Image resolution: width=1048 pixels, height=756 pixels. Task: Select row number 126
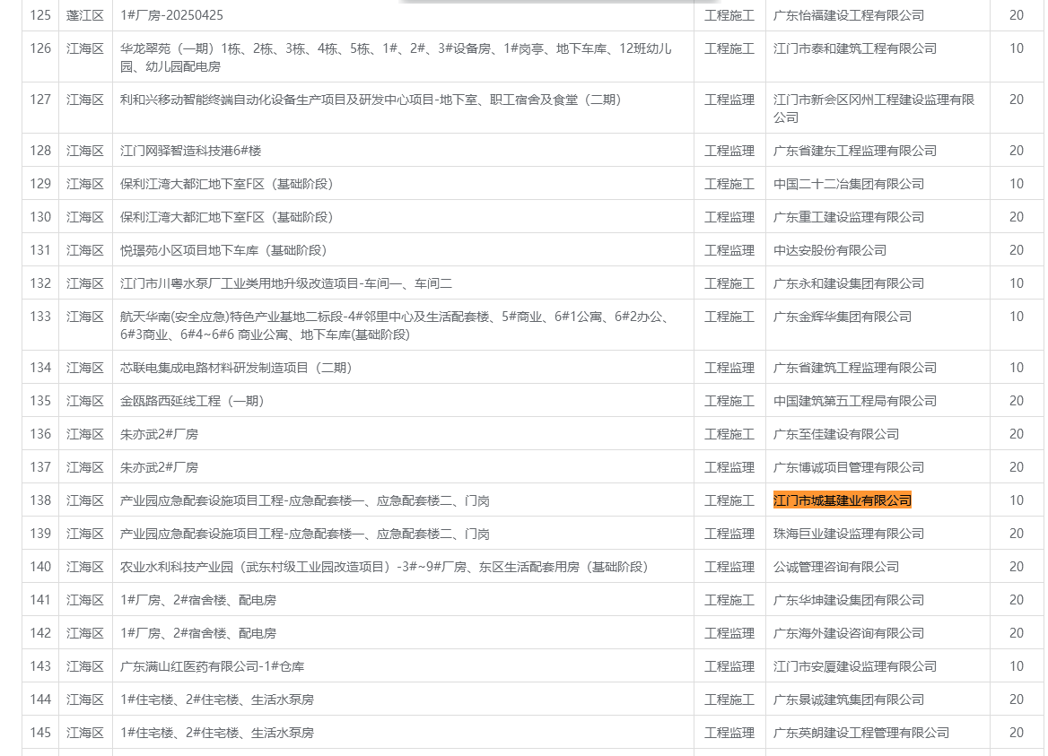(40, 48)
